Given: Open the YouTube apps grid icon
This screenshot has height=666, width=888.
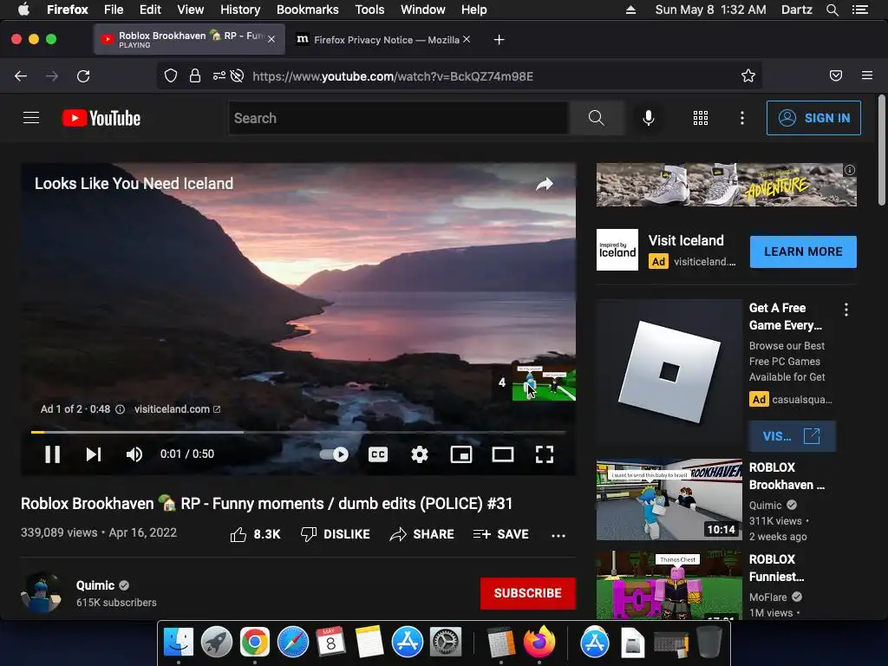Looking at the screenshot, I should (x=701, y=118).
